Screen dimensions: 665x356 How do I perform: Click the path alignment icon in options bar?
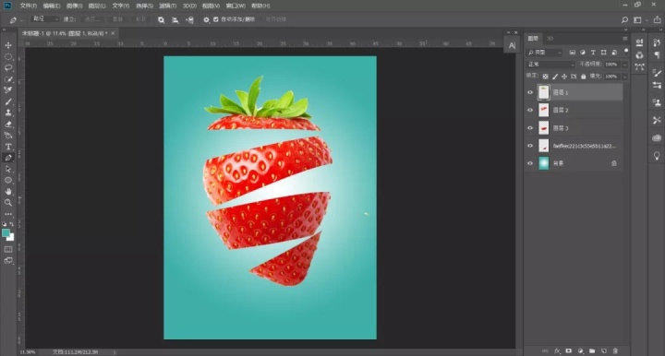click(175, 19)
